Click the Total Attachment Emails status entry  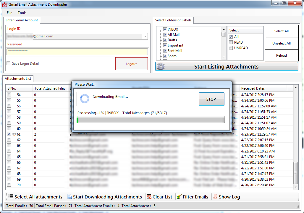pos(97,206)
